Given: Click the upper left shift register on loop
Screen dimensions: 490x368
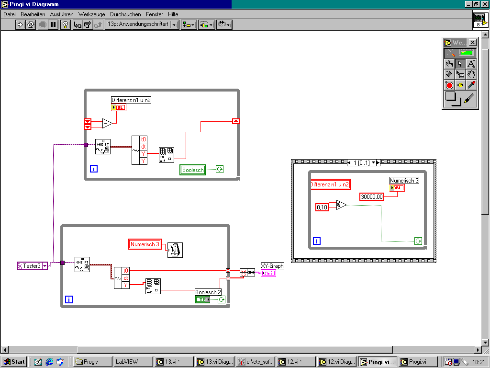Looking at the screenshot, I should coord(88,121).
